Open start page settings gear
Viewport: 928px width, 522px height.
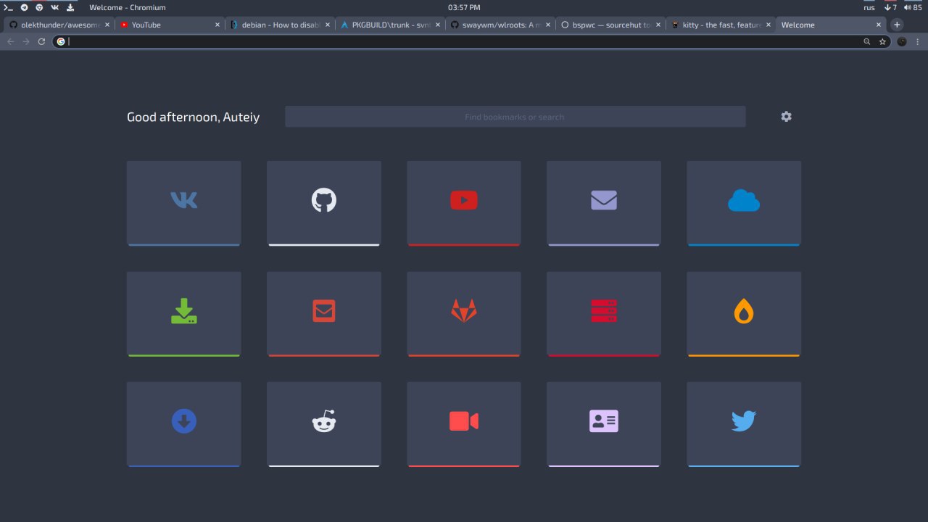tap(787, 116)
